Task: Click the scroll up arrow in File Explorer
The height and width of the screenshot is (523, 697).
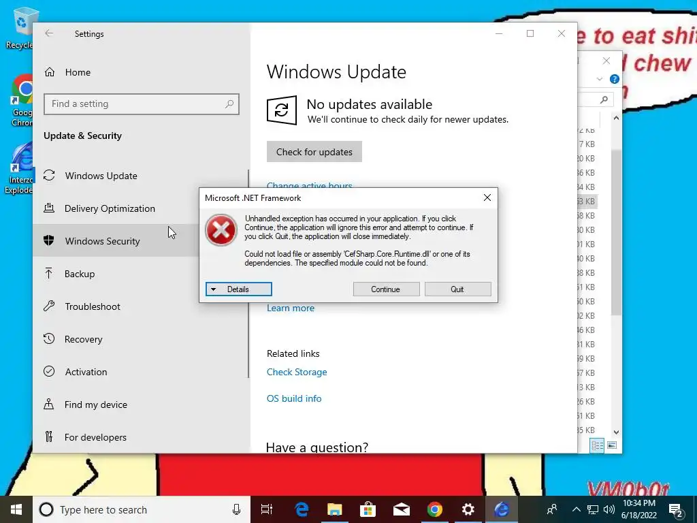Action: [616, 118]
